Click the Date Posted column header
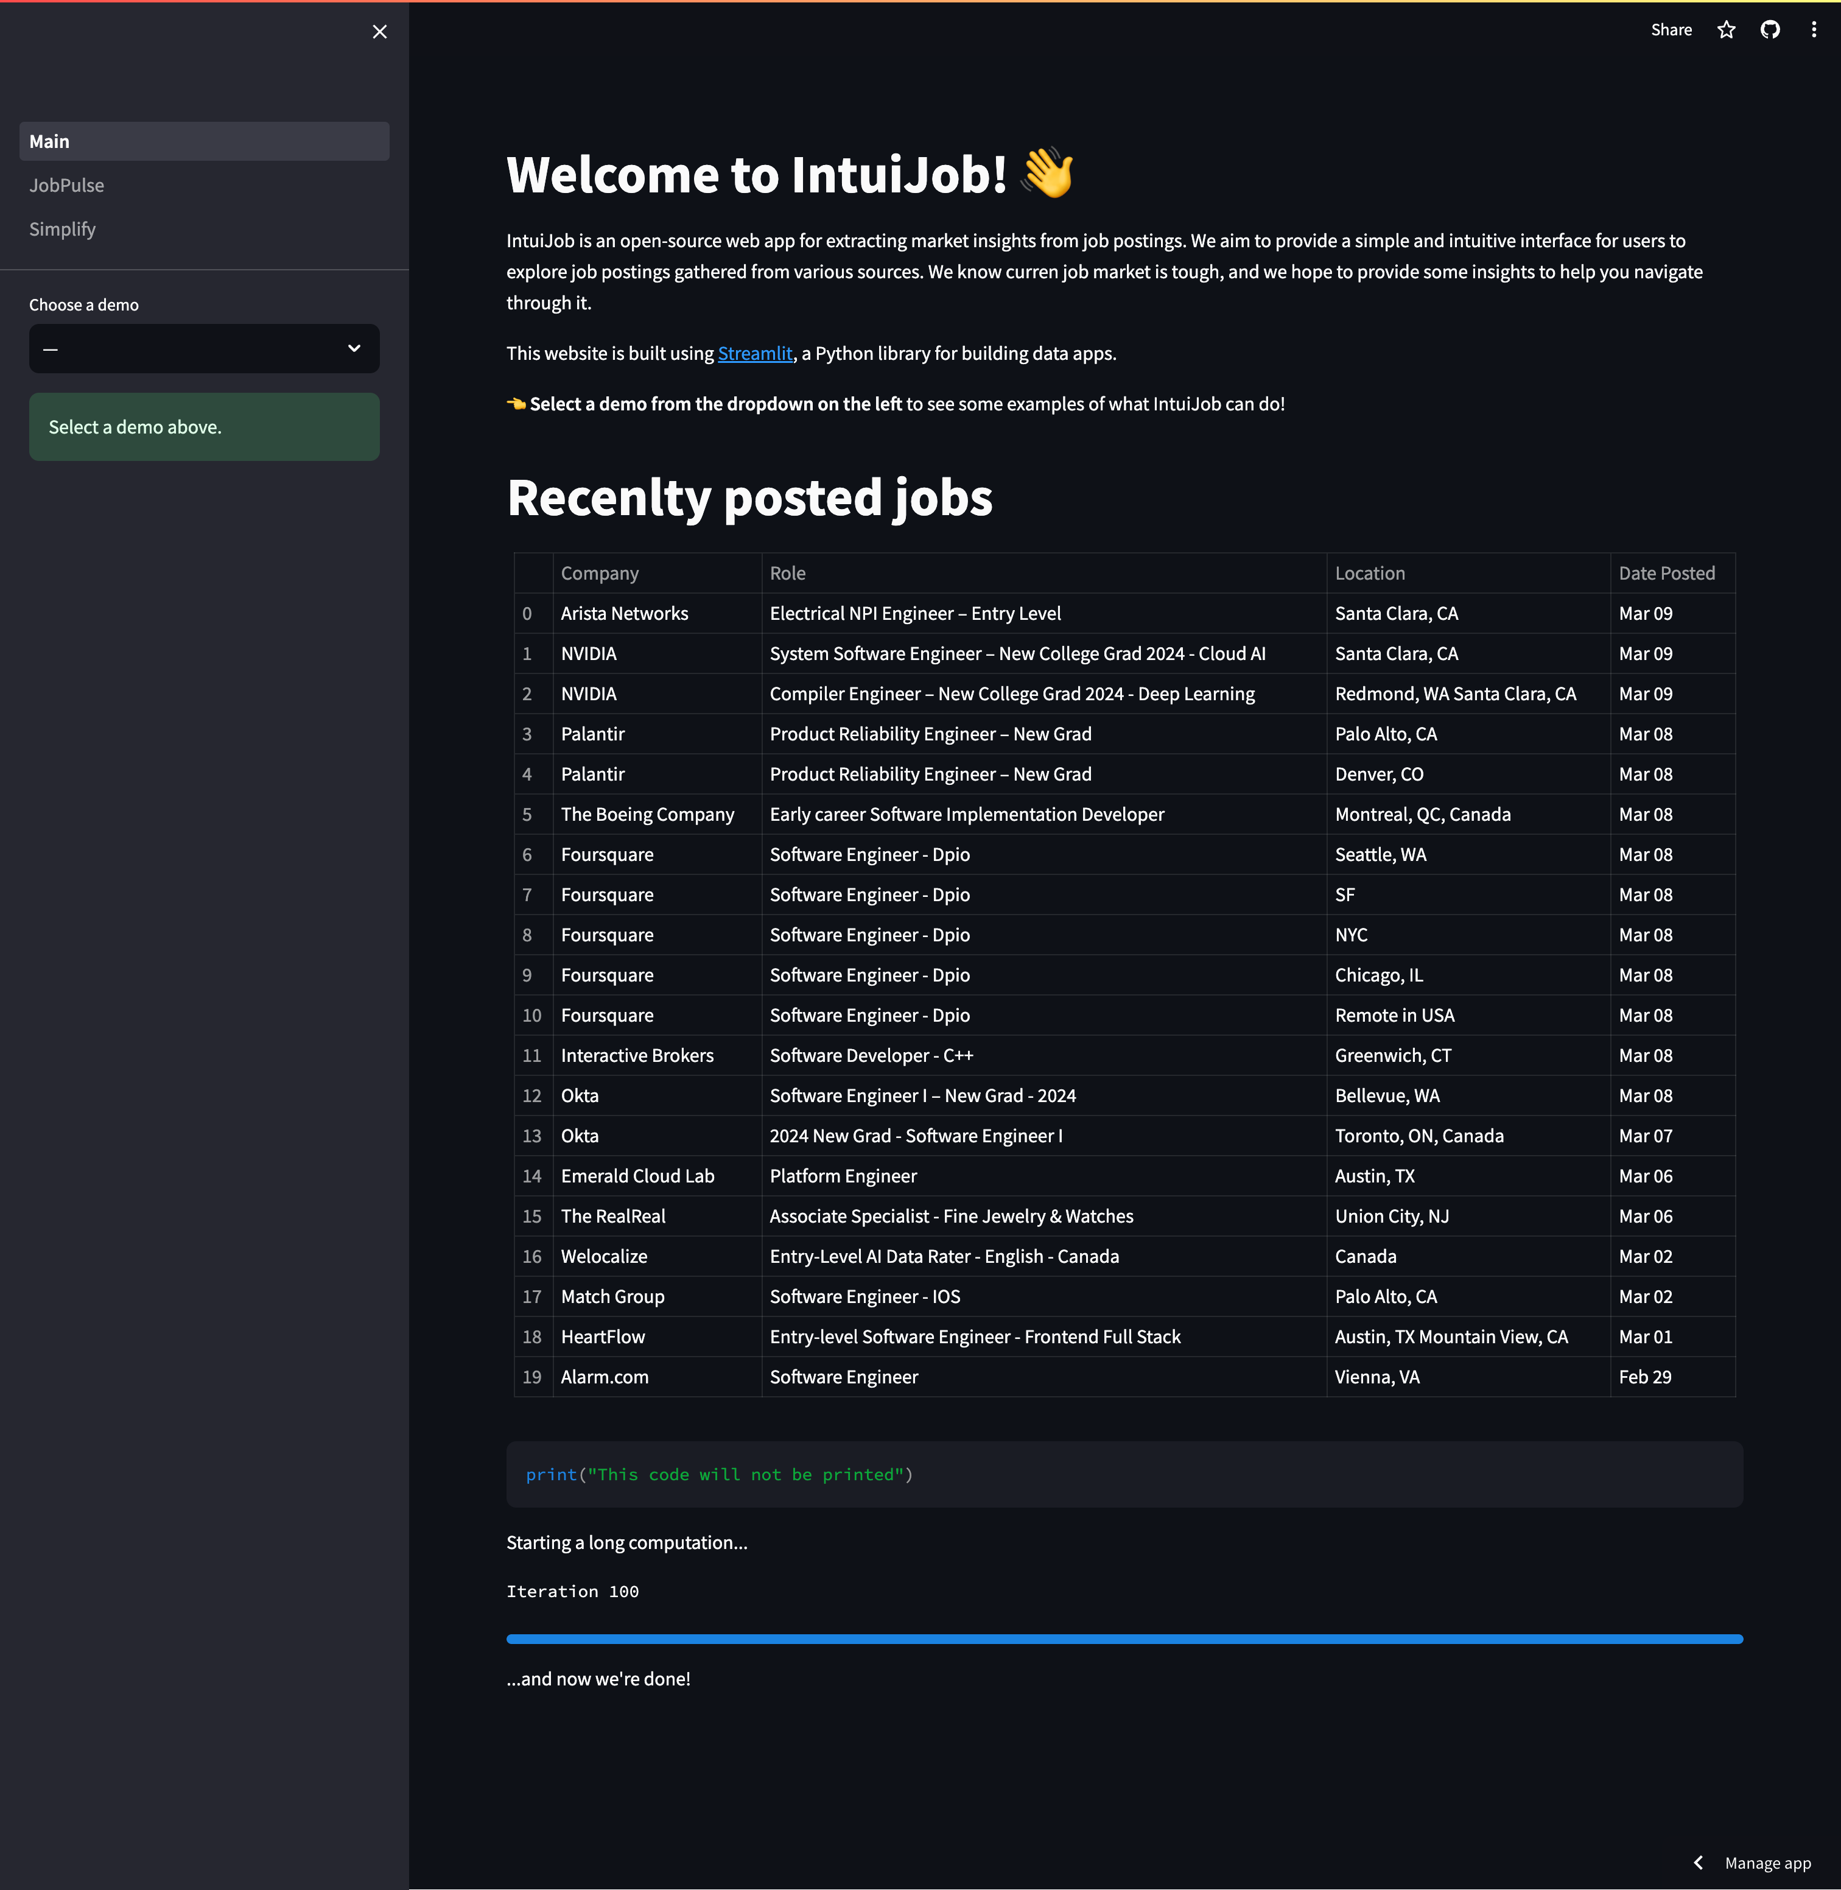Image resolution: width=1841 pixels, height=1890 pixels. (1666, 574)
